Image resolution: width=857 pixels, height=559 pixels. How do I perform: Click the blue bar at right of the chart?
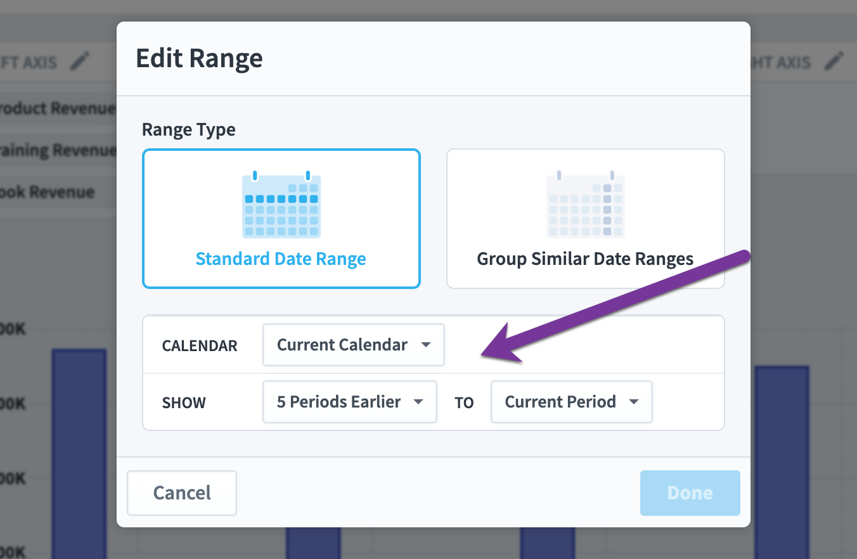pos(782,463)
